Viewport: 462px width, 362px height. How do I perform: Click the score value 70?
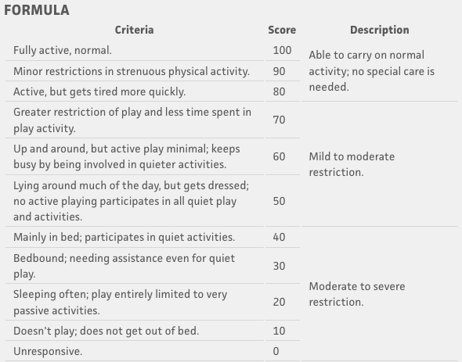pyautogui.click(x=279, y=120)
